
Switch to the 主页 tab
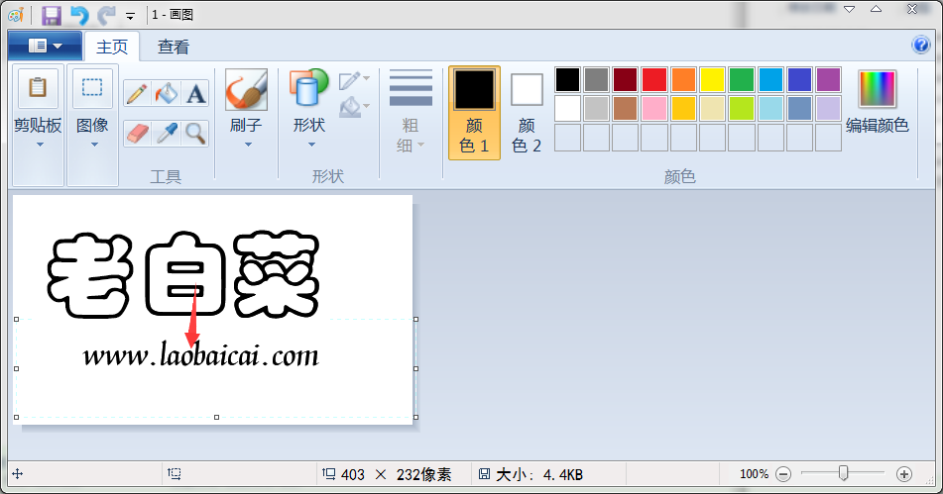(112, 47)
